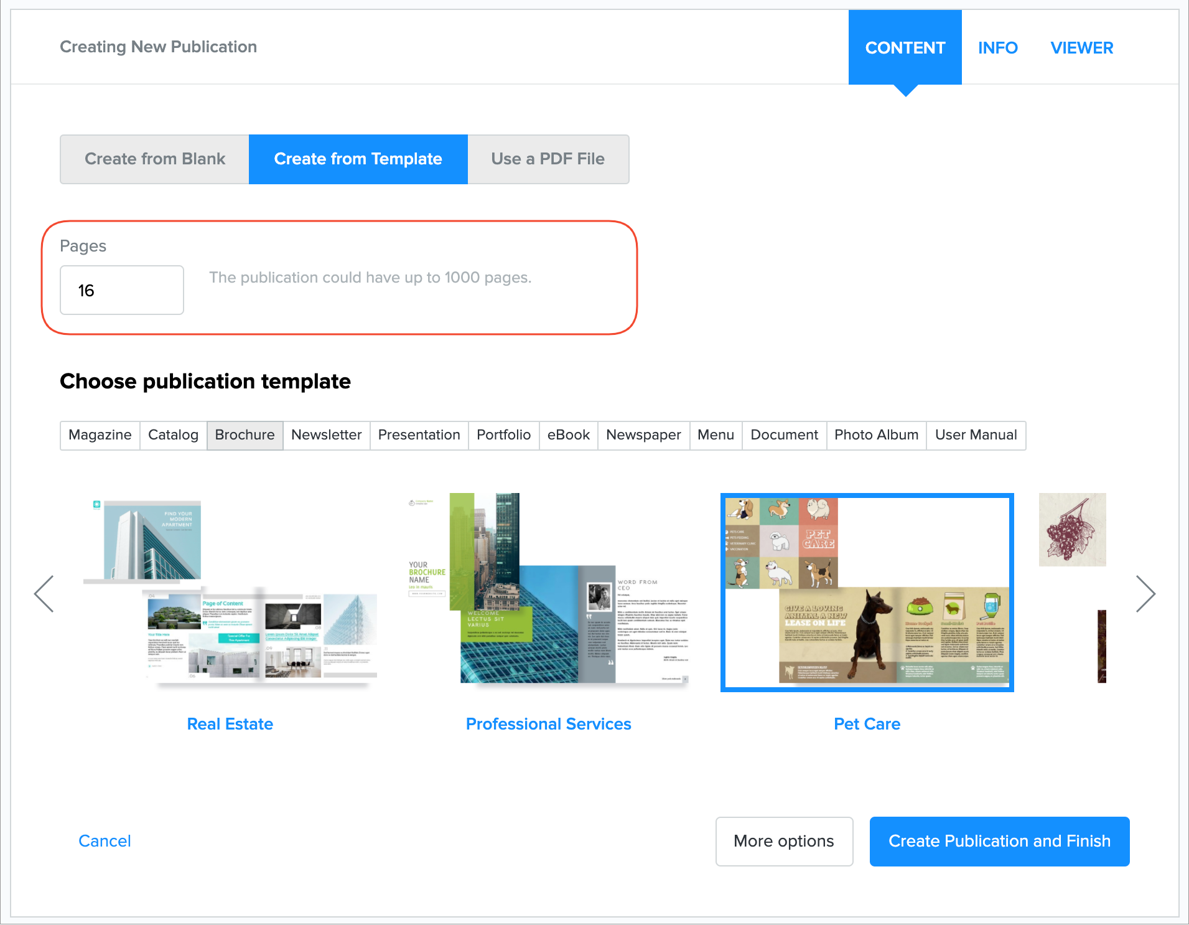Open the INFO tab
The height and width of the screenshot is (925, 1189).
coord(997,48)
